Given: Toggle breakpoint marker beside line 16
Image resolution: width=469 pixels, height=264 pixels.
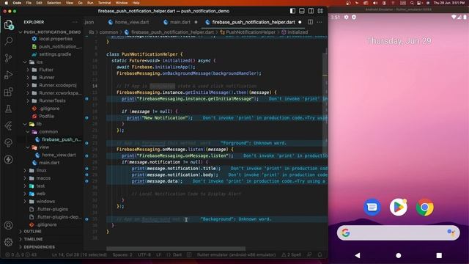Looking at the screenshot, I should click(86, 98).
